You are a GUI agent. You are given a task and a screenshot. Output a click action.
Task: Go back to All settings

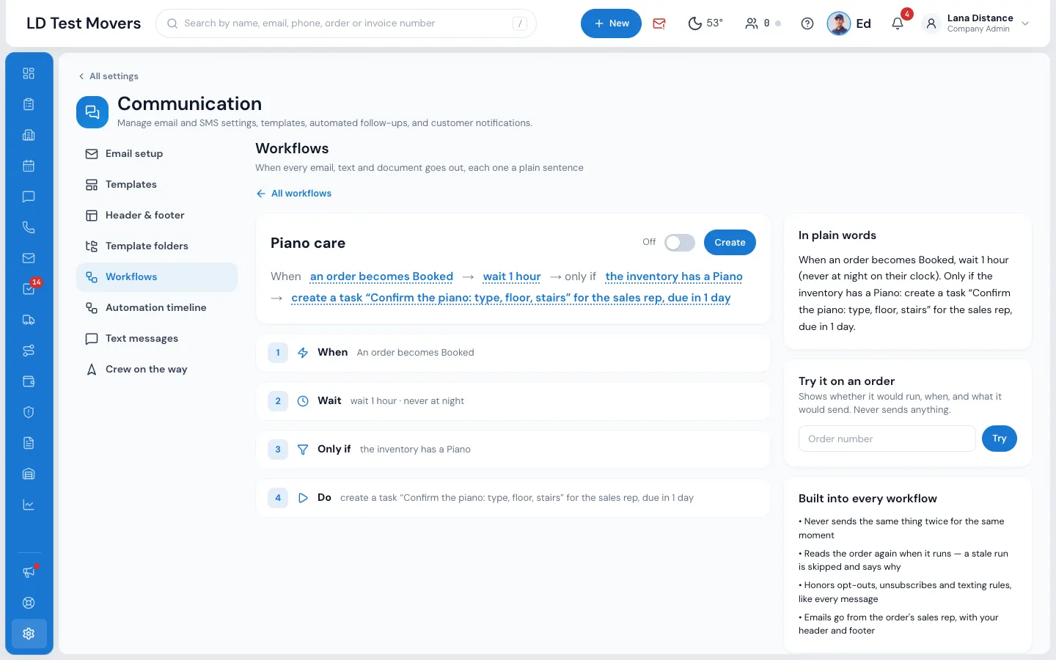pos(109,76)
